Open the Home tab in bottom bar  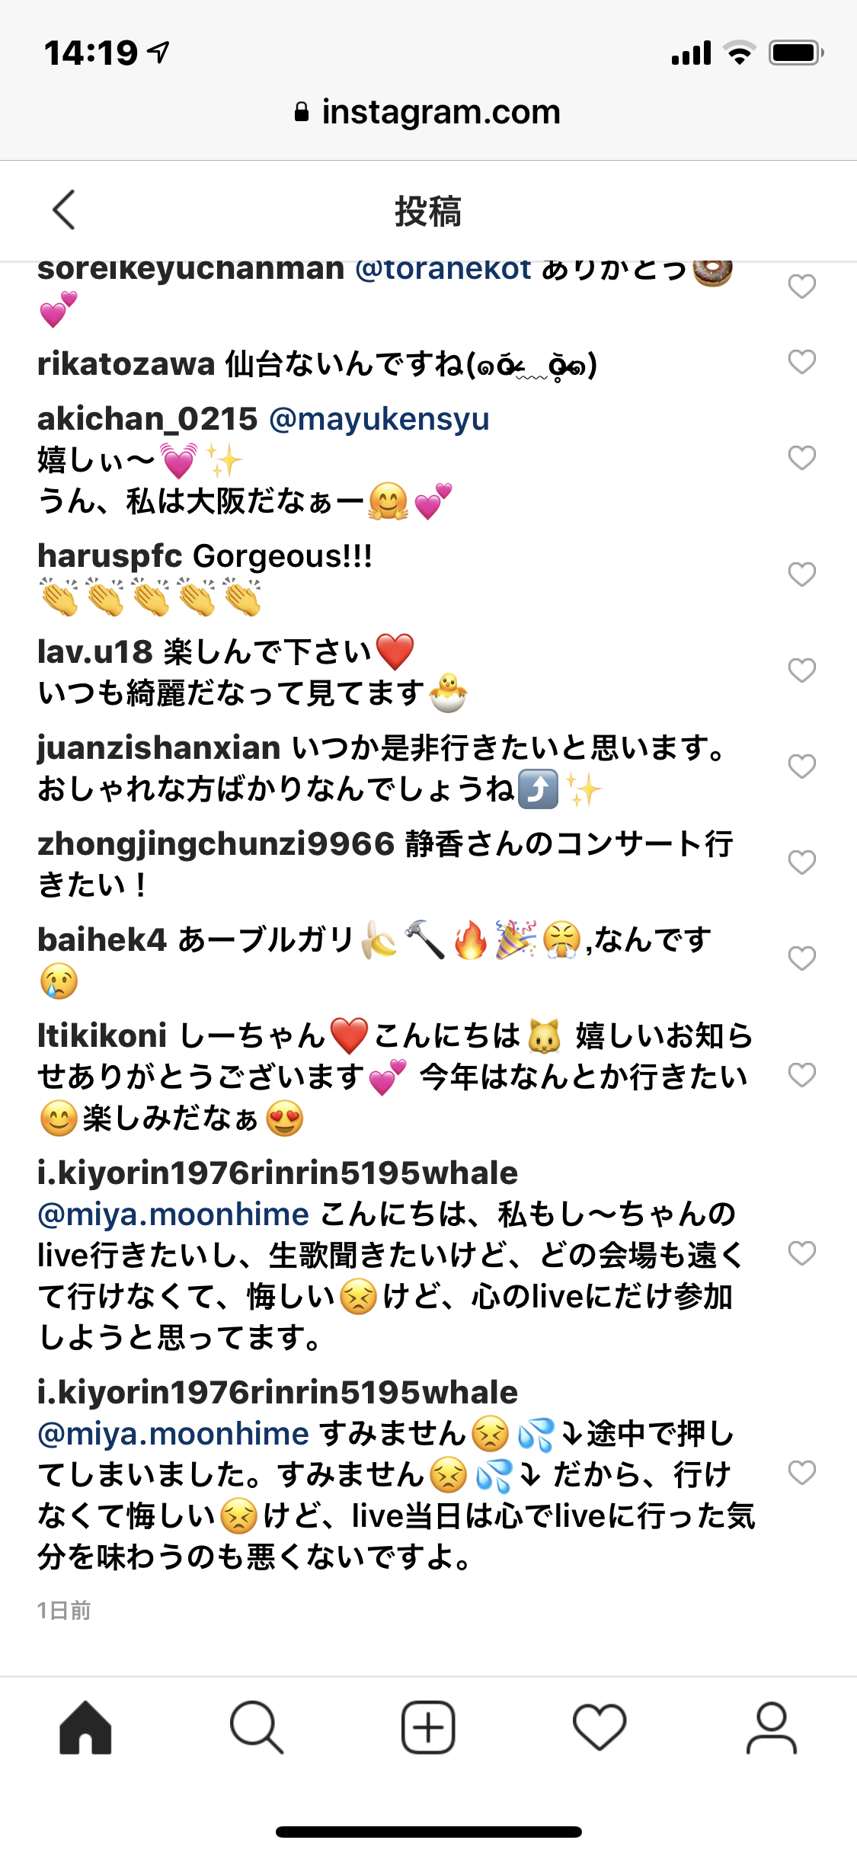tap(85, 1727)
